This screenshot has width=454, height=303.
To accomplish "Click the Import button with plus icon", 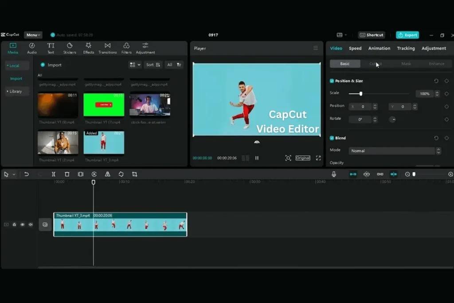I will (51, 65).
